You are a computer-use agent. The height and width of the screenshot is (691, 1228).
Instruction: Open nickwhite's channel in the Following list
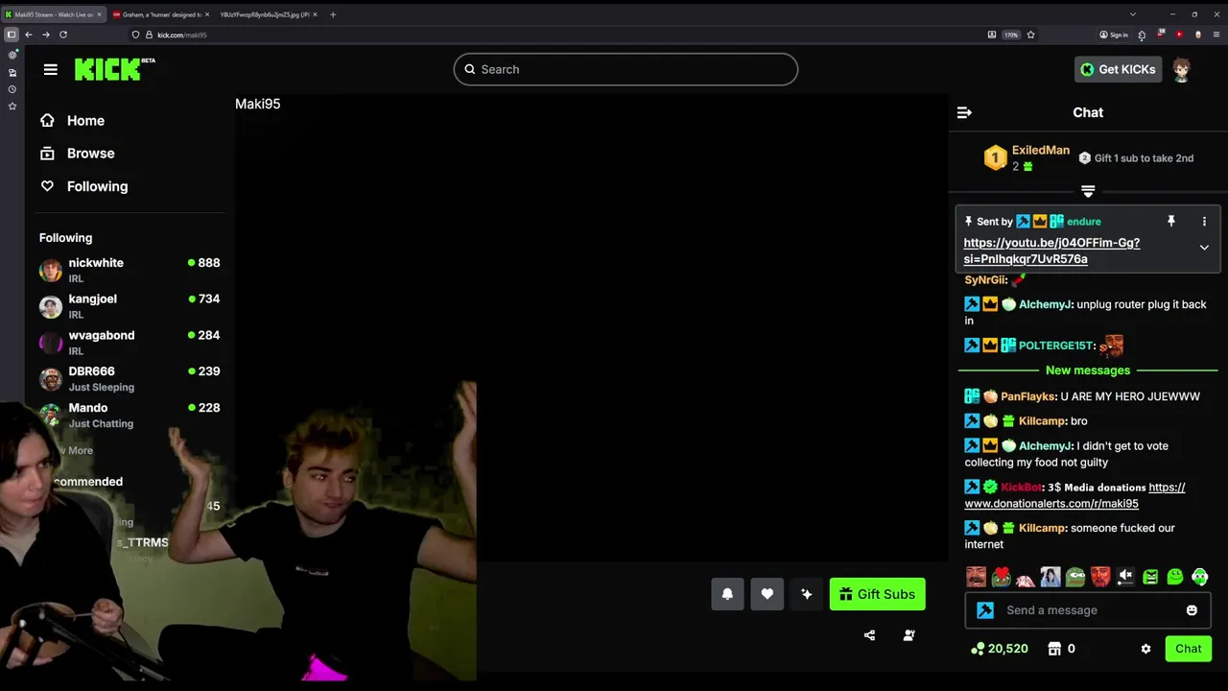pyautogui.click(x=130, y=270)
